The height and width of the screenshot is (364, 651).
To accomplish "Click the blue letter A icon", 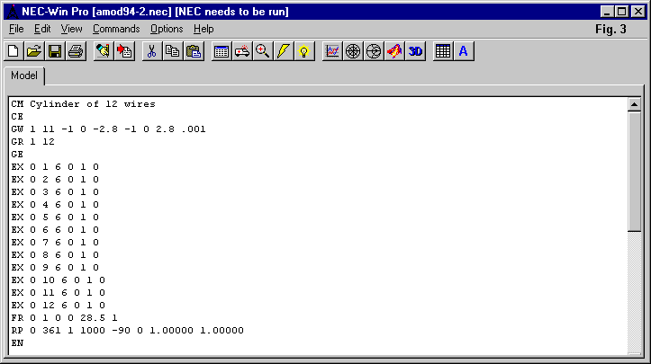I will pos(464,51).
